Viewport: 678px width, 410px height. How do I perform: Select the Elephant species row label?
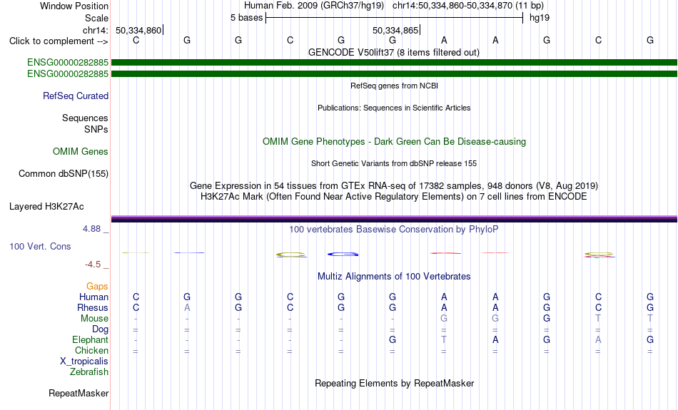(90, 340)
